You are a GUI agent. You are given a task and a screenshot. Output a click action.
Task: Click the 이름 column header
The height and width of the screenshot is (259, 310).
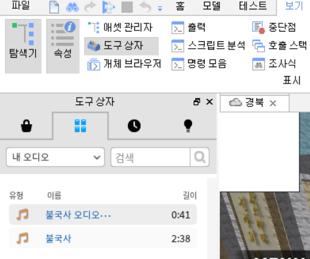click(55, 196)
